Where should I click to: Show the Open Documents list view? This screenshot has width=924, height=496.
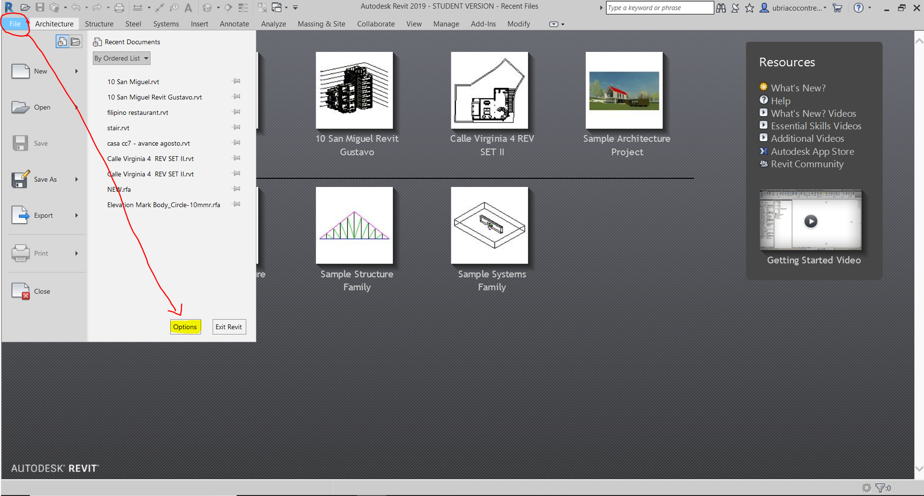click(x=76, y=42)
